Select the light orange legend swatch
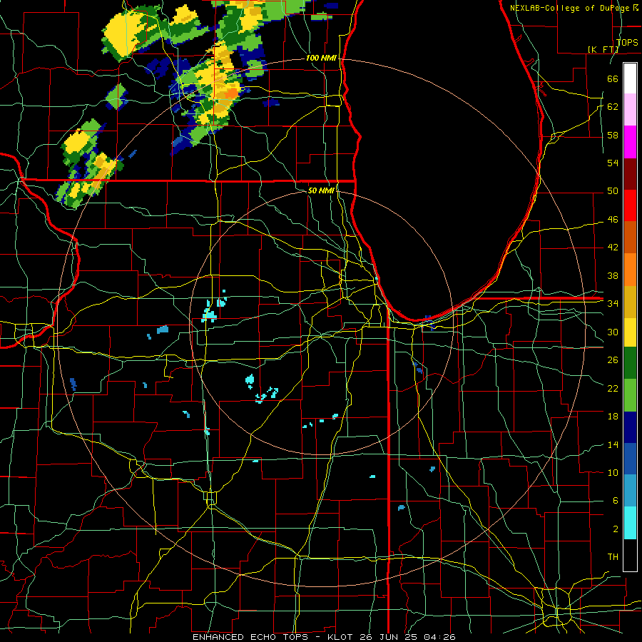 point(630,269)
